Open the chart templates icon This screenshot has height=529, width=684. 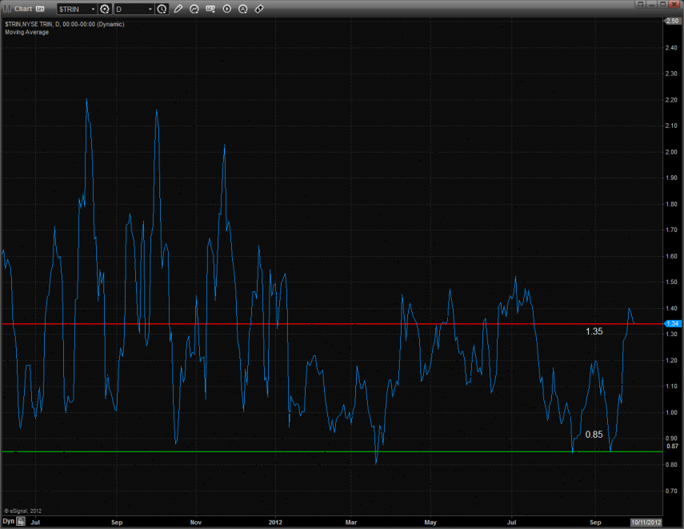(x=210, y=9)
